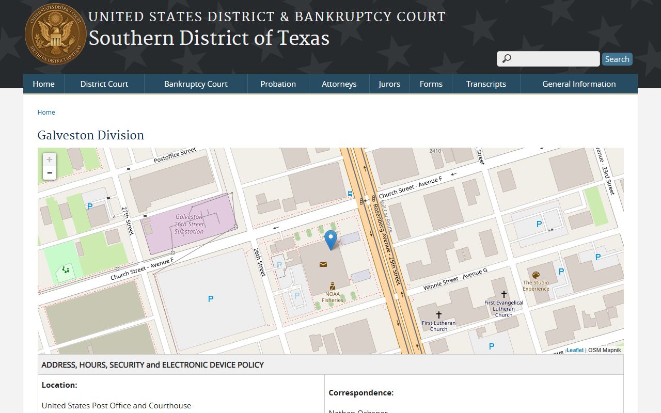Open the Leaflet attribution link
The image size is (661, 413).
575,350
